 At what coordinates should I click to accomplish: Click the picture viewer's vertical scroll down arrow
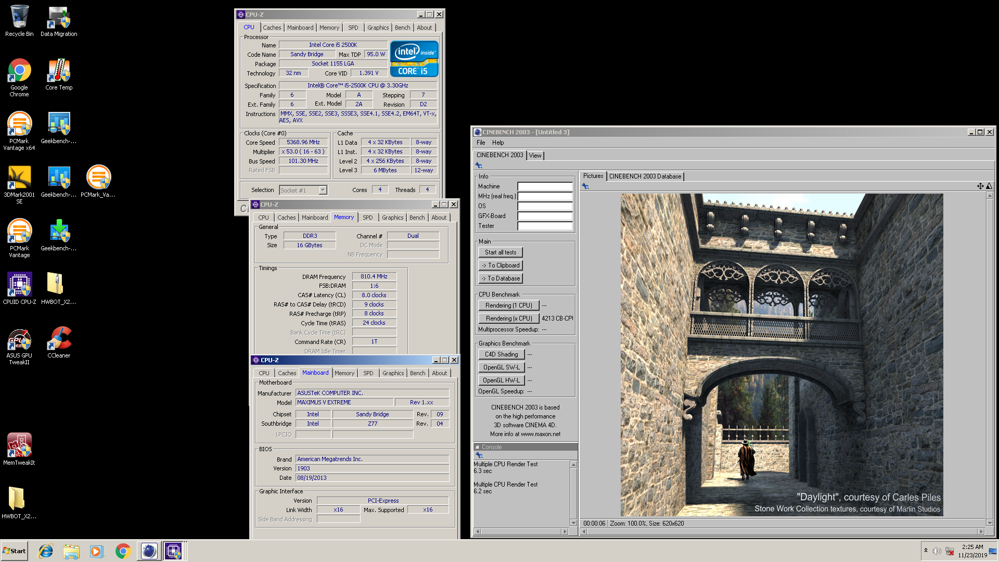990,523
